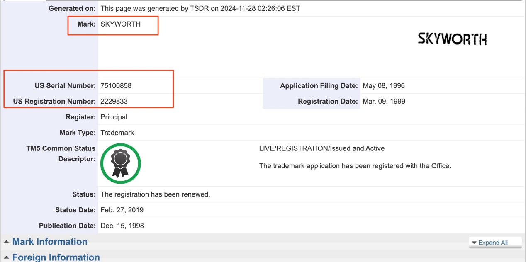This screenshot has width=526, height=262.
Task: Select the US registration number 2229833
Action: click(114, 101)
